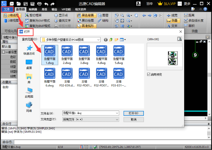
Task: Click the up one level folder icon
Action: pyautogui.click(x=111, y=40)
